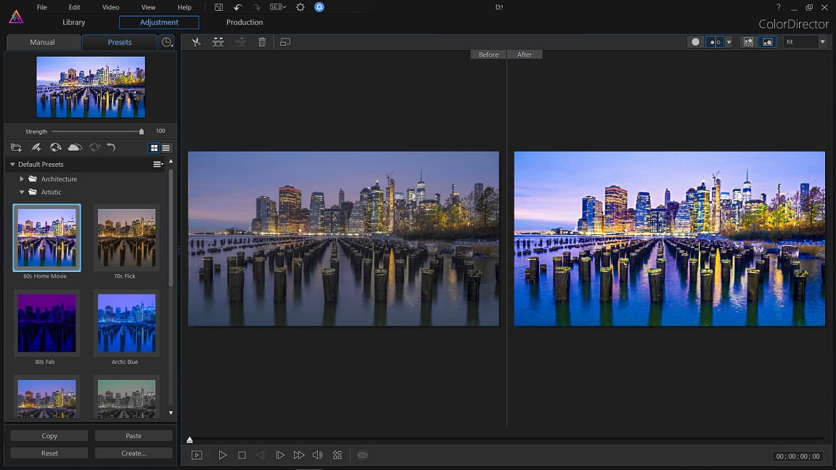
Task: Click the undo arrow in top bar
Action: [x=237, y=7]
